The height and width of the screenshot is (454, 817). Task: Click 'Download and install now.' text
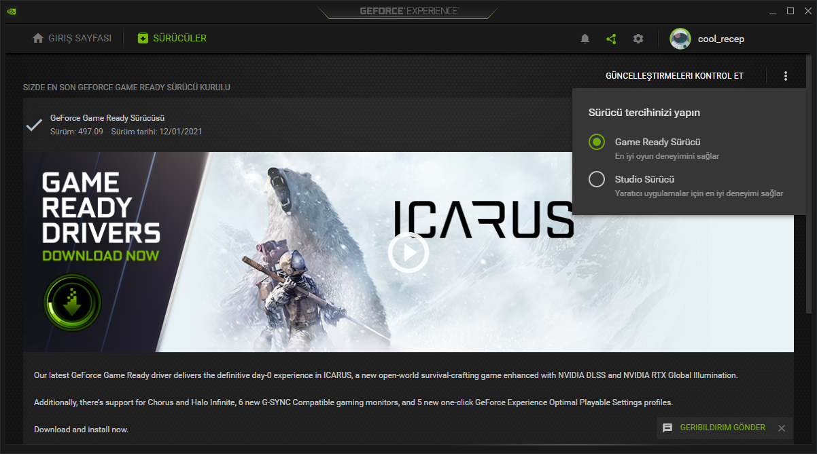click(x=81, y=430)
